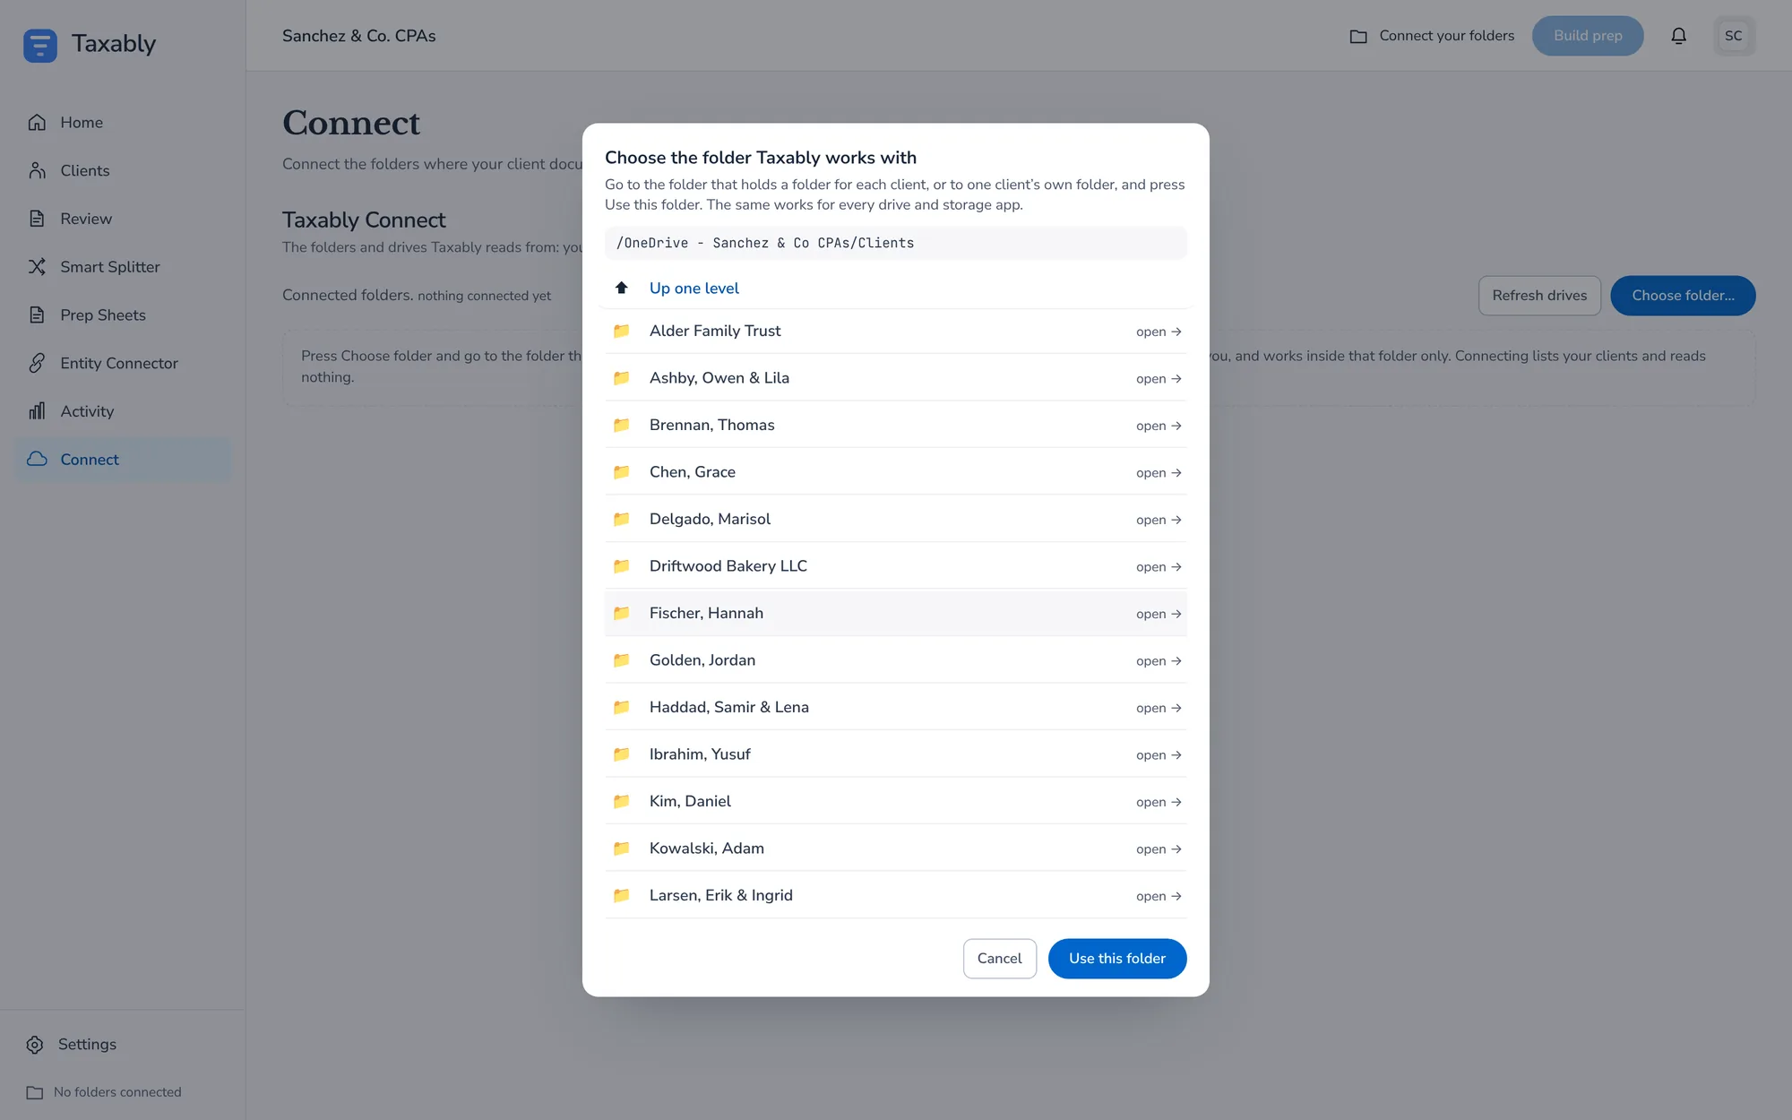1792x1120 pixels.
Task: Open Clients in the sidebar
Action: pos(123,170)
